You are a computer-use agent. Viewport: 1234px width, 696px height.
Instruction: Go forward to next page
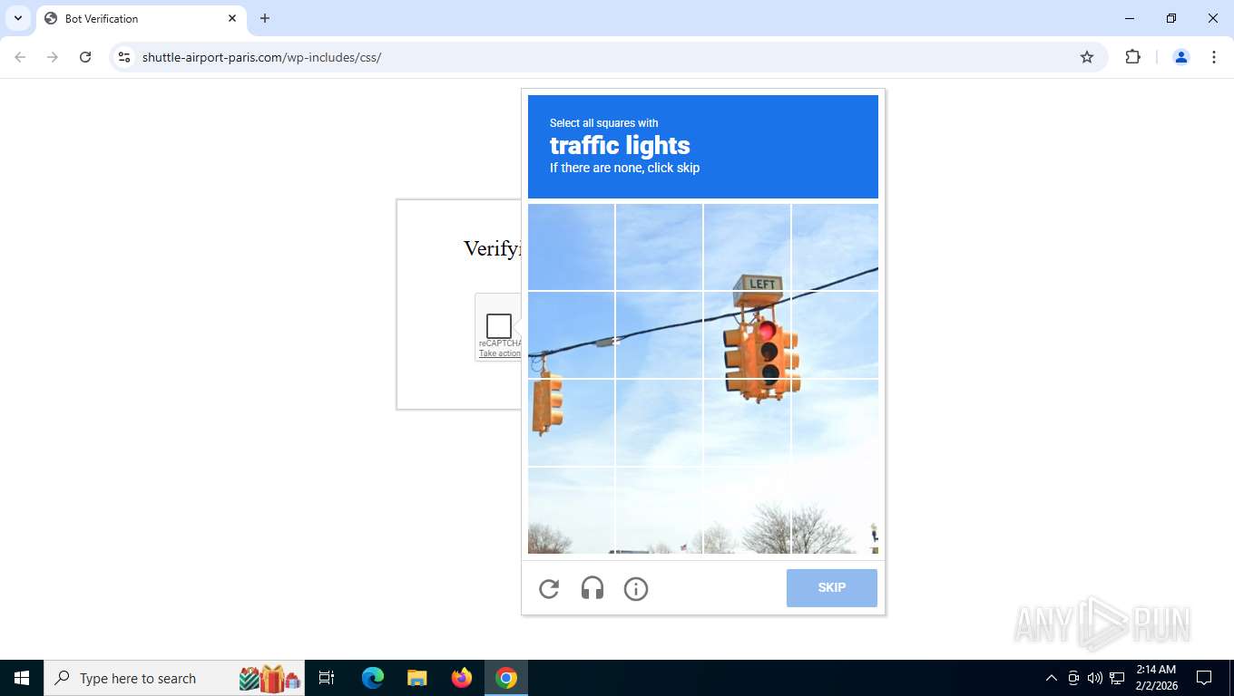pyautogui.click(x=53, y=57)
